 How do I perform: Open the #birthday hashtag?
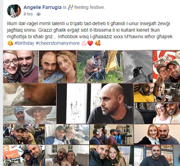pos(24,43)
